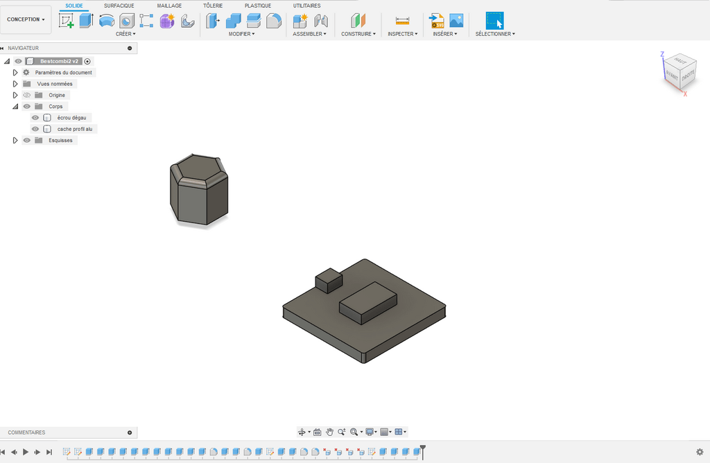The width and height of the screenshot is (710, 463).
Task: Click the activate component radio button
Action: point(87,61)
